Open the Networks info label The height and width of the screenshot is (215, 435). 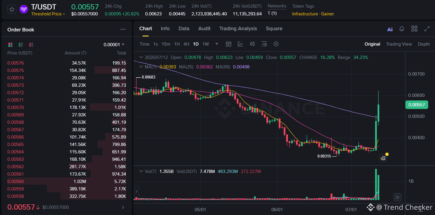pos(277,6)
